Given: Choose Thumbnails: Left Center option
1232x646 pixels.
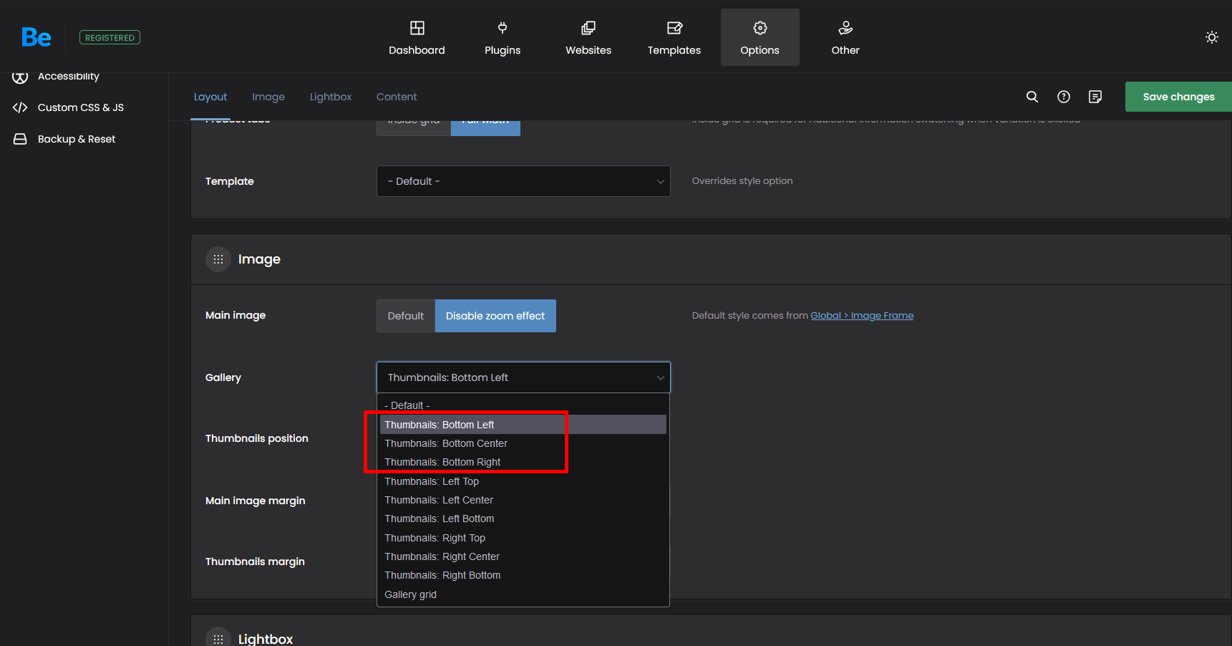Looking at the screenshot, I should tap(523, 500).
